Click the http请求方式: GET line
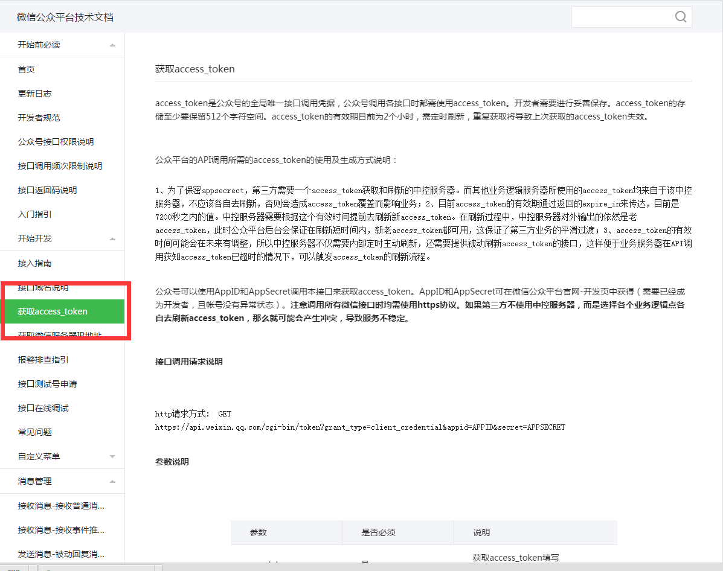Viewport: 723px width, 571px height. click(193, 414)
